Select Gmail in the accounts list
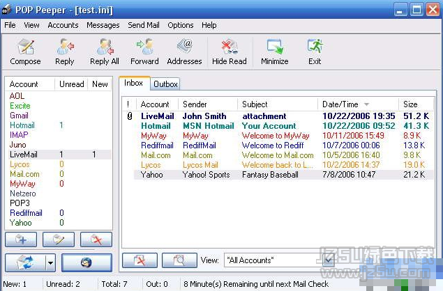Viewport: 443px width, 291px height. tap(19, 116)
